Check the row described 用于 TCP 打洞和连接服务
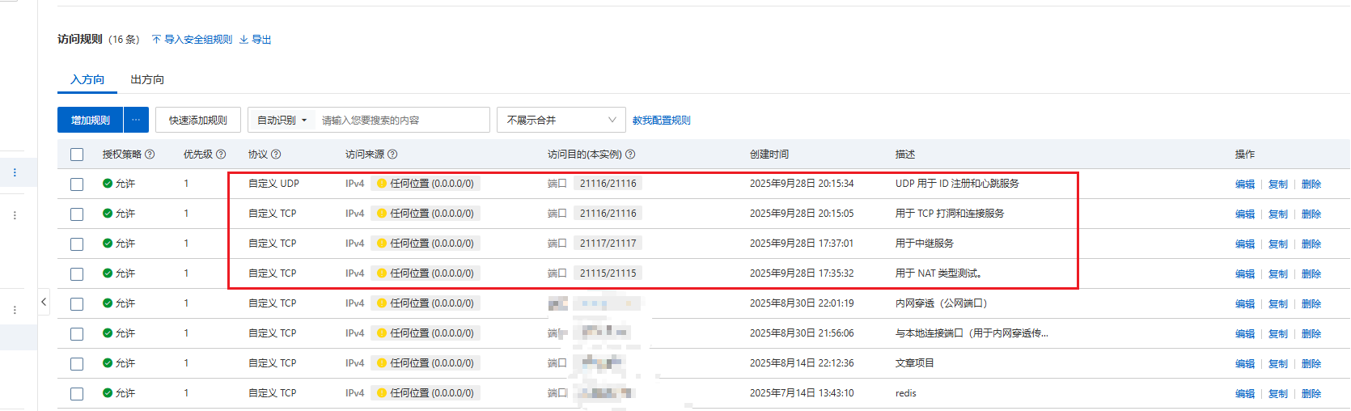The image size is (1351, 411). coord(77,214)
